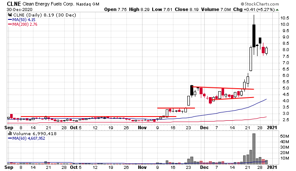Click the Open 7.75 value
Viewport: 296px width, 171px height.
click(x=115, y=9)
